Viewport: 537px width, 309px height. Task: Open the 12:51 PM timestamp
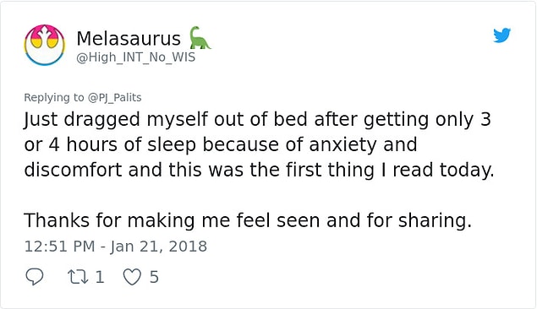click(59, 247)
